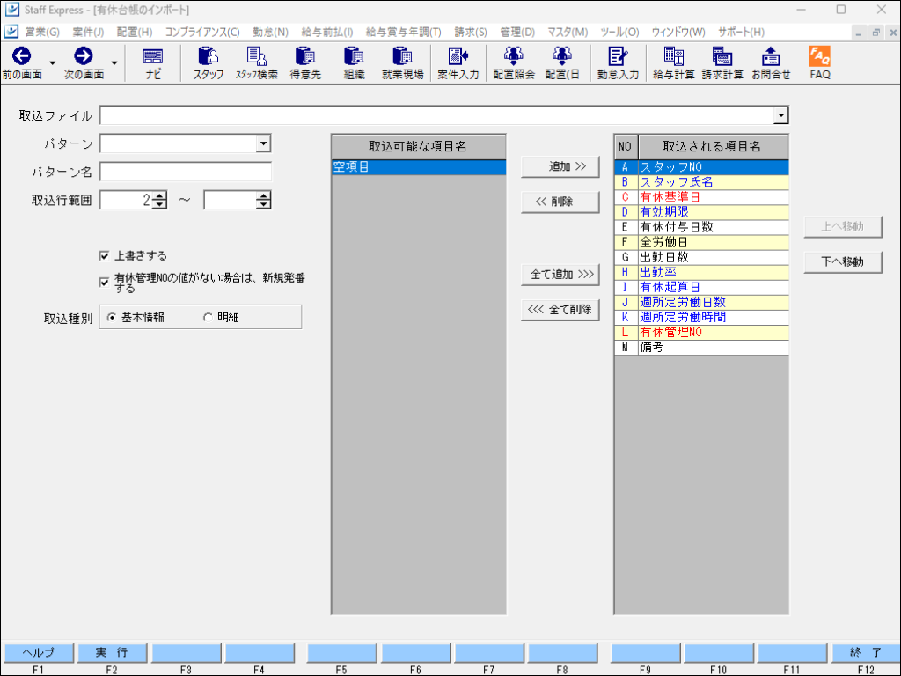The height and width of the screenshot is (676, 901).
Task: Open the 得意先 customer icon
Action: click(305, 56)
